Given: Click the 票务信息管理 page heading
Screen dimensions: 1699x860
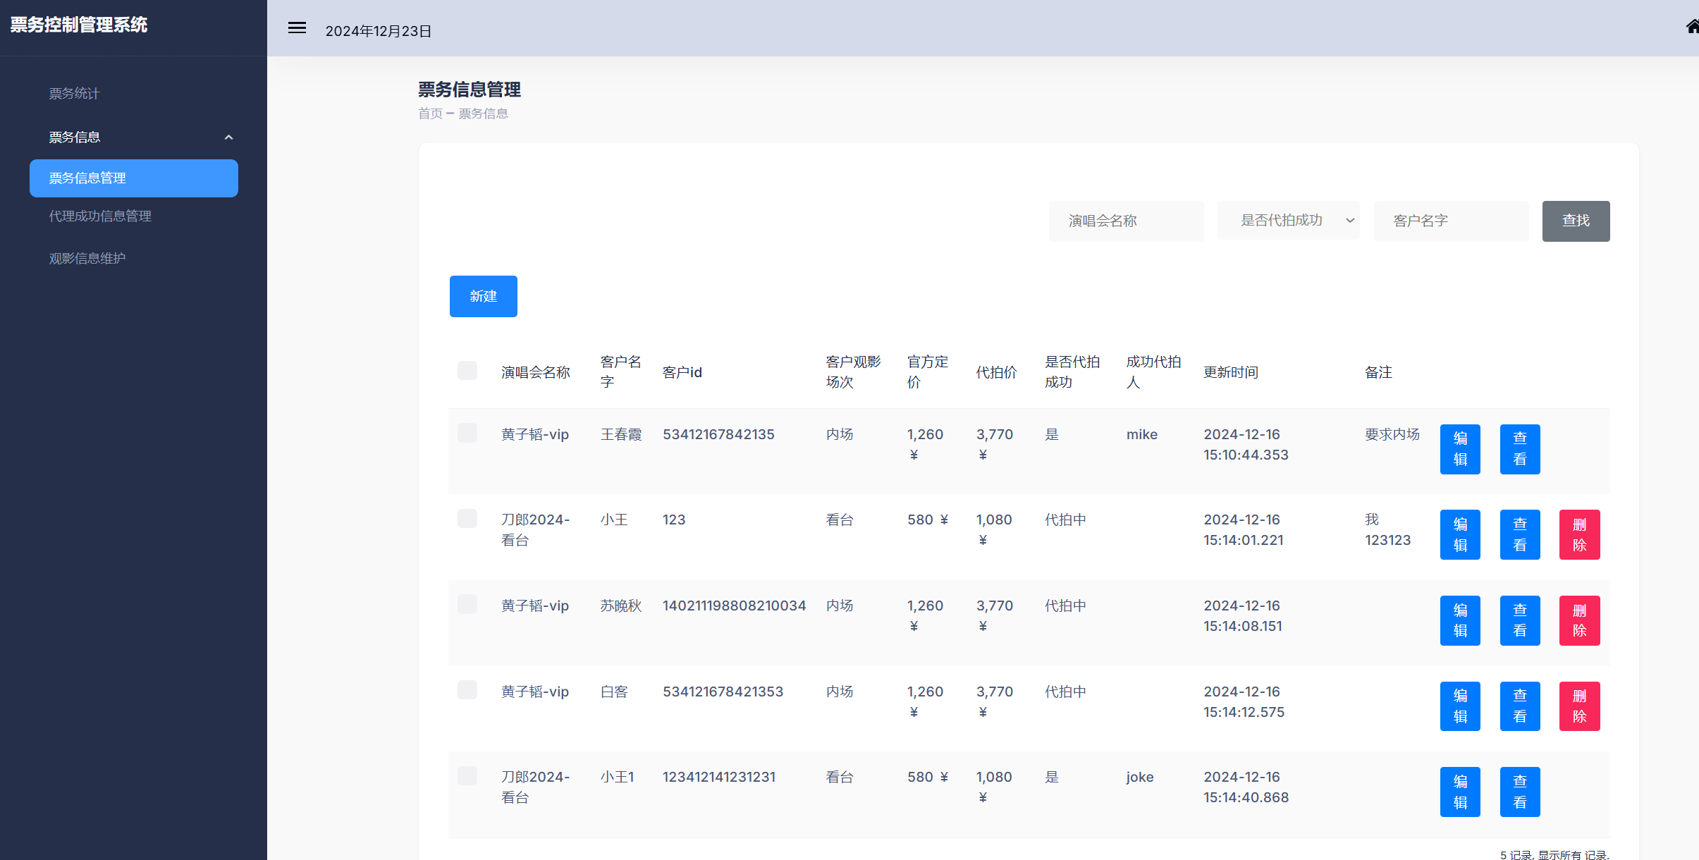Looking at the screenshot, I should point(470,90).
